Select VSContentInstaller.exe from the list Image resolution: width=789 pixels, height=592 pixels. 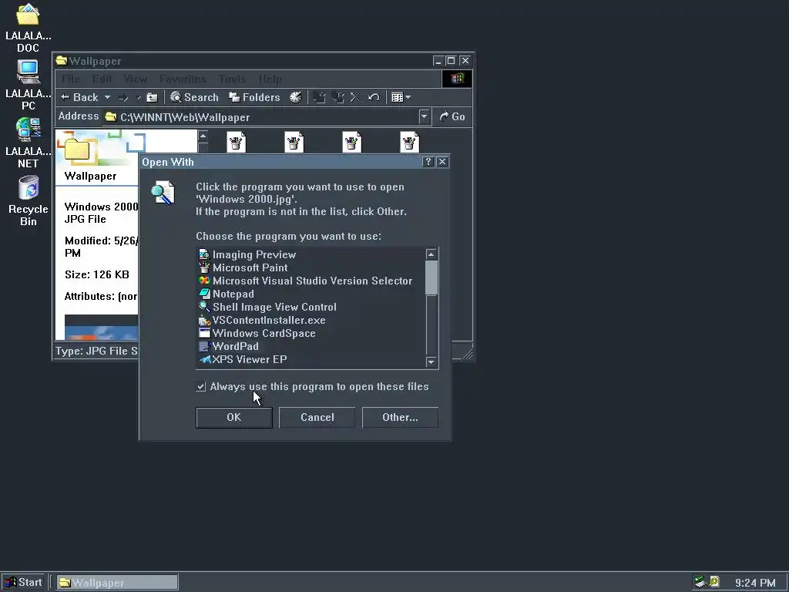tap(262, 320)
